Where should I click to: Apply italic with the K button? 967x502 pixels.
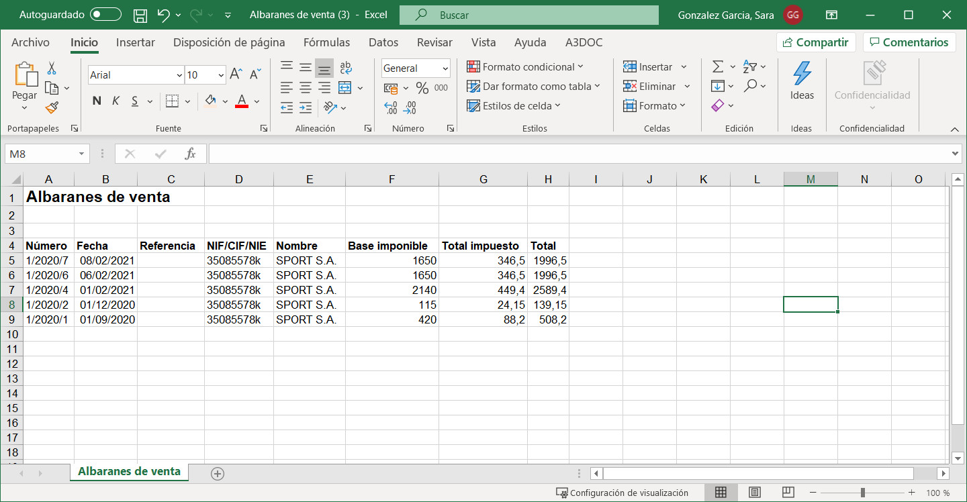tap(116, 101)
